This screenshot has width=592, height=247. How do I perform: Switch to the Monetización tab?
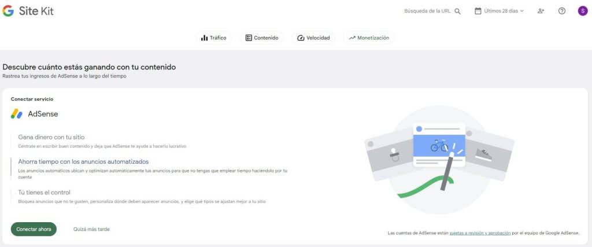(369, 38)
